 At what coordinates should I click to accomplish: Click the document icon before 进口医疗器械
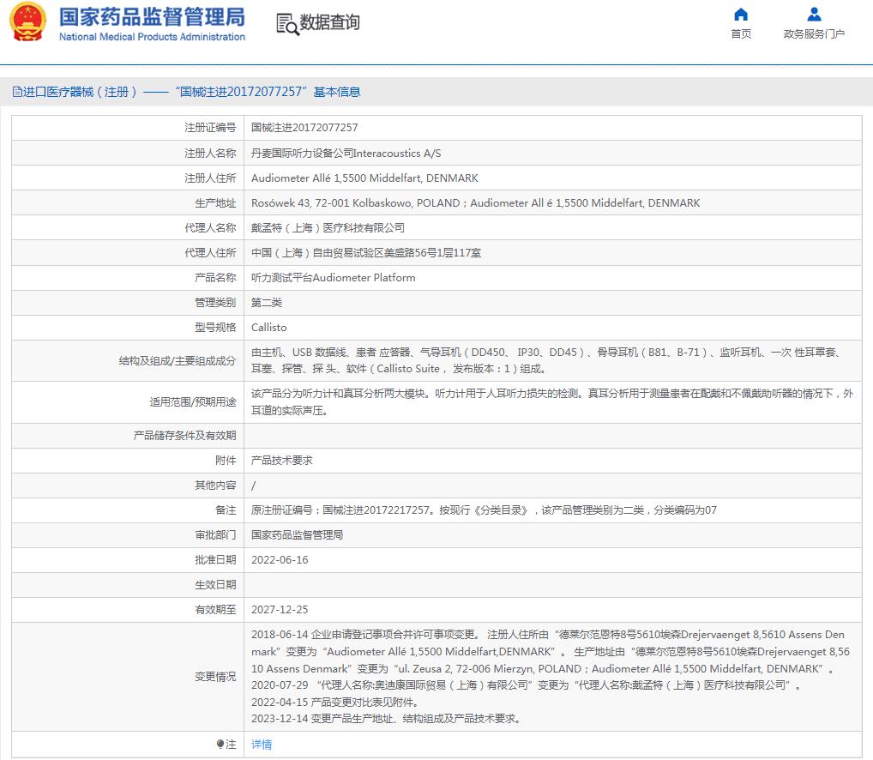pos(17,92)
